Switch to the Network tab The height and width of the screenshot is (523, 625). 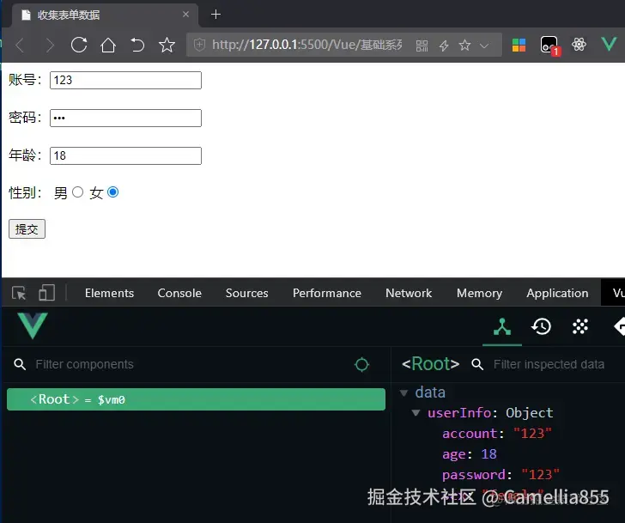pos(409,293)
